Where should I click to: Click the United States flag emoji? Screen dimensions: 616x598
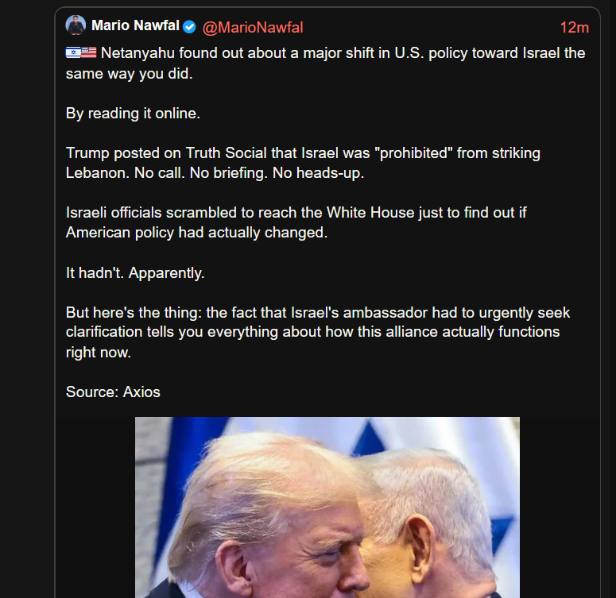(x=89, y=52)
